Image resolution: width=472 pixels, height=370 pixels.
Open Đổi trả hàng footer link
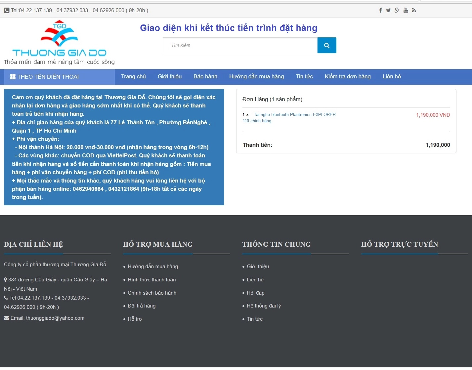click(142, 306)
